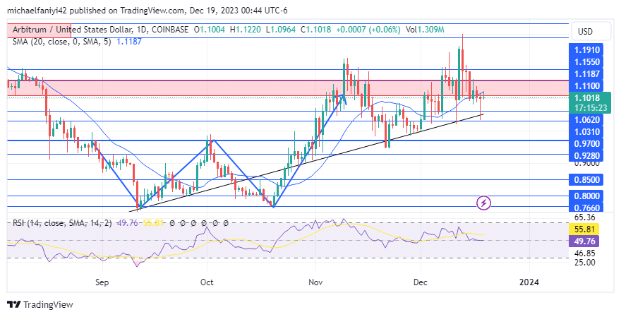
Task: Click the Vol 1.309M volume readout
Action: (425, 30)
